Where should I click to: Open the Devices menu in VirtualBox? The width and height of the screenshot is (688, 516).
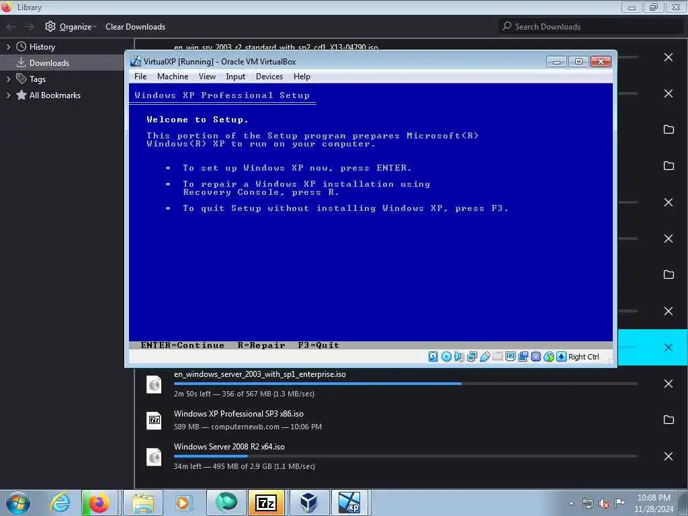tap(269, 77)
